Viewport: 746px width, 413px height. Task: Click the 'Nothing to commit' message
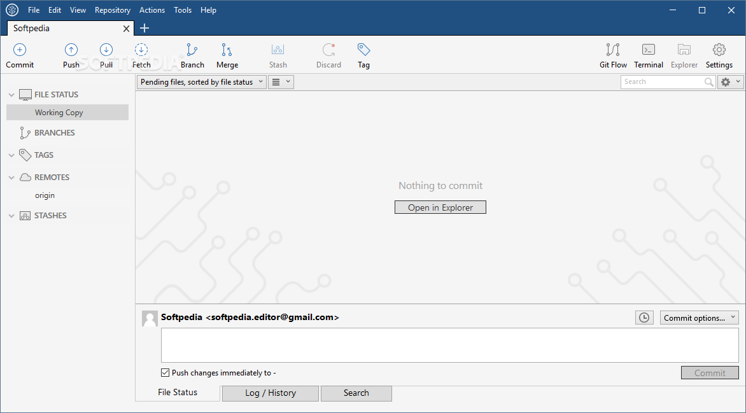(440, 186)
